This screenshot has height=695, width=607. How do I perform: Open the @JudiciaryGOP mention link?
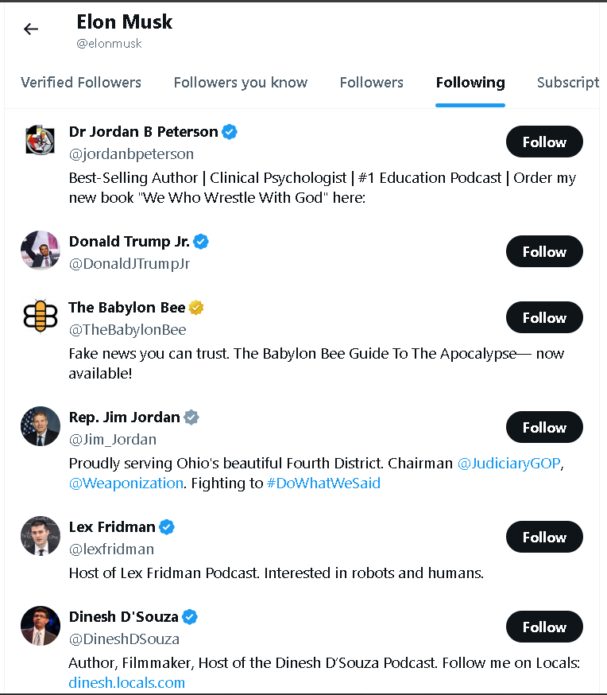pyautogui.click(x=508, y=462)
